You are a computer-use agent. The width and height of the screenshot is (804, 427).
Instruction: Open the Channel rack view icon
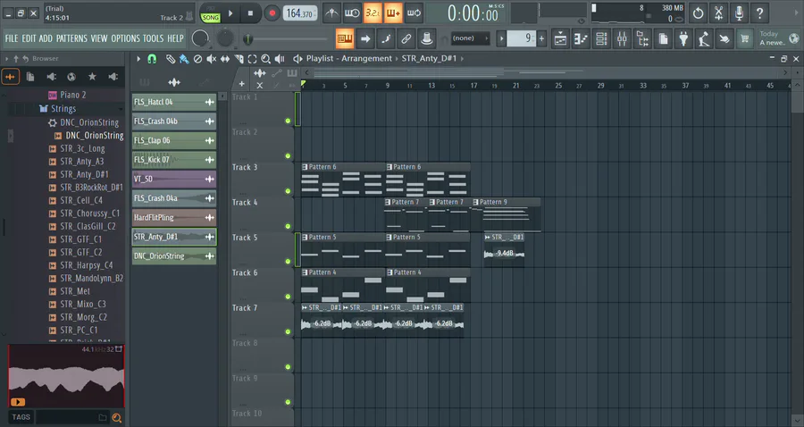[x=601, y=38]
